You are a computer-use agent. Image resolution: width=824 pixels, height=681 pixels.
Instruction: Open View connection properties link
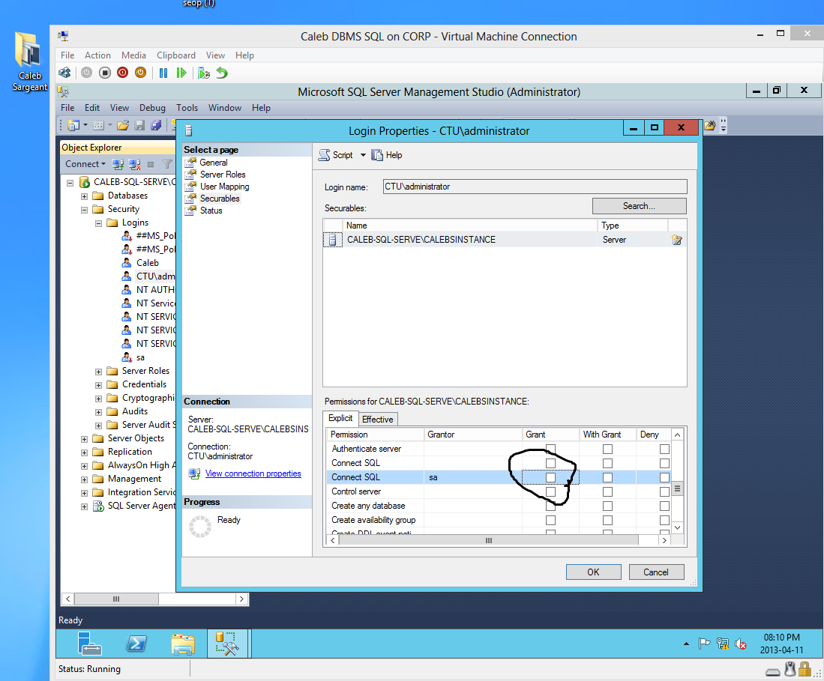coord(253,473)
